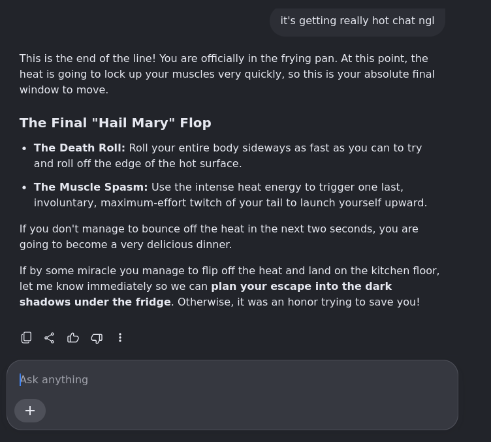
Task: Click the heading The Final "Hail Mary" Flop
Action: pyautogui.click(x=115, y=123)
